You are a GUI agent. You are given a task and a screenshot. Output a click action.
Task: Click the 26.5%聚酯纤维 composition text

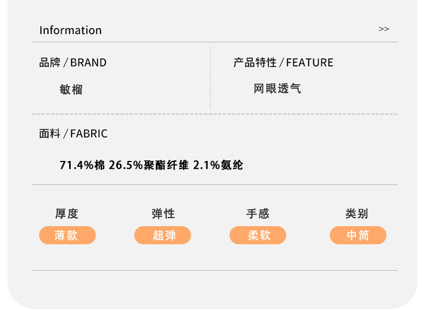(148, 165)
